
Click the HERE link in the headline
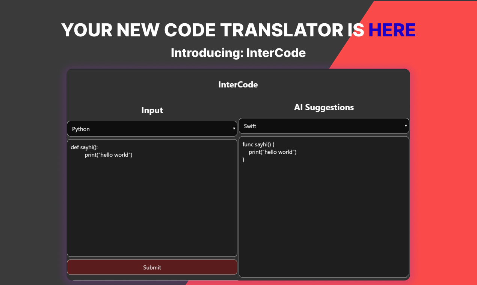[392, 30]
